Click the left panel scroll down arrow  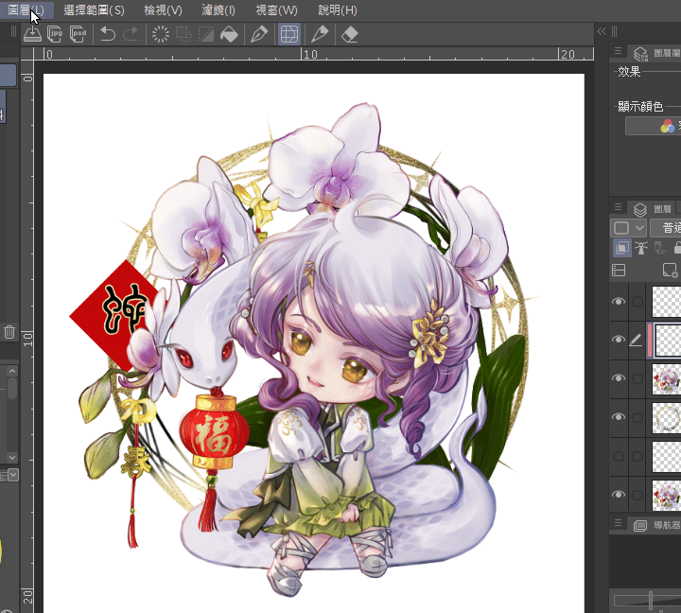coord(12,458)
